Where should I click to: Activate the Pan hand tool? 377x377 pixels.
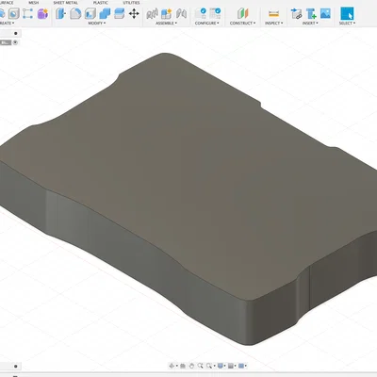pos(191,366)
